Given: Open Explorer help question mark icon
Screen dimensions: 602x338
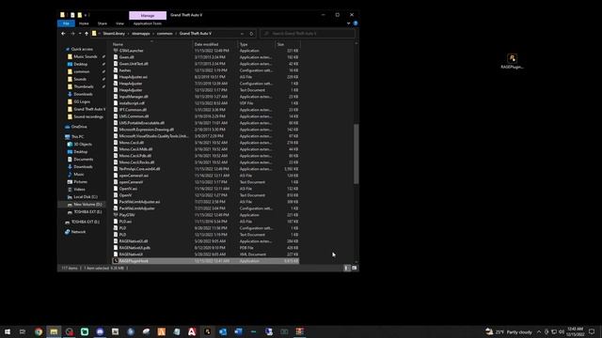Looking at the screenshot, I should click(356, 23).
